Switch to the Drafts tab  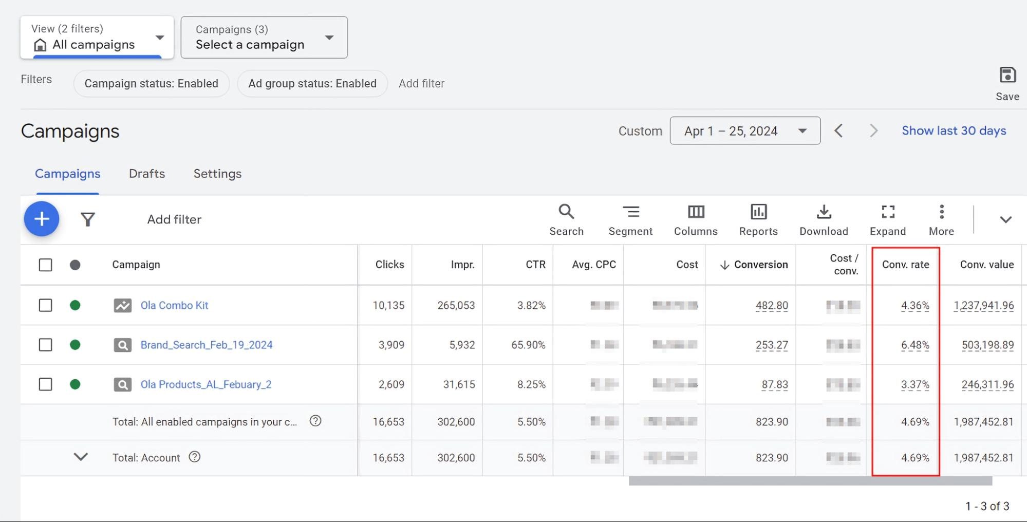pos(146,174)
